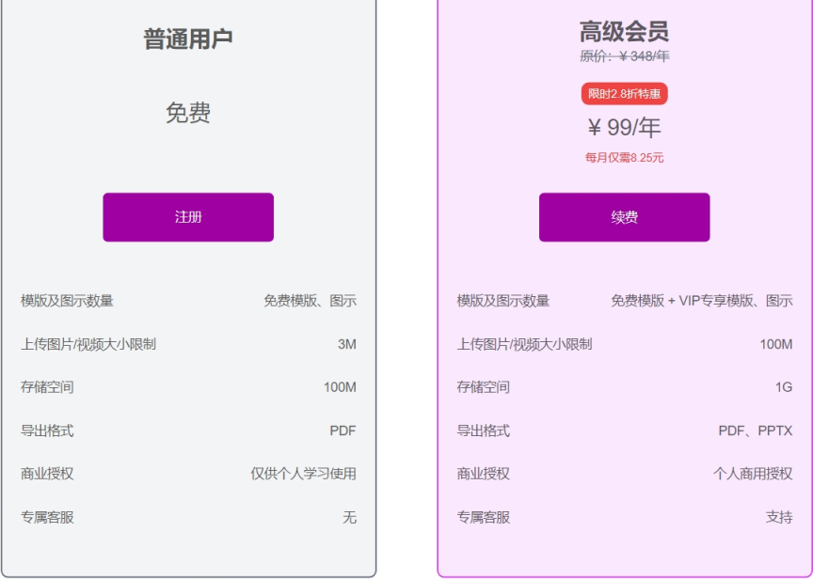813x579 pixels.
Task: Click 100M upload limit in 高级会员 card
Action: coord(775,344)
